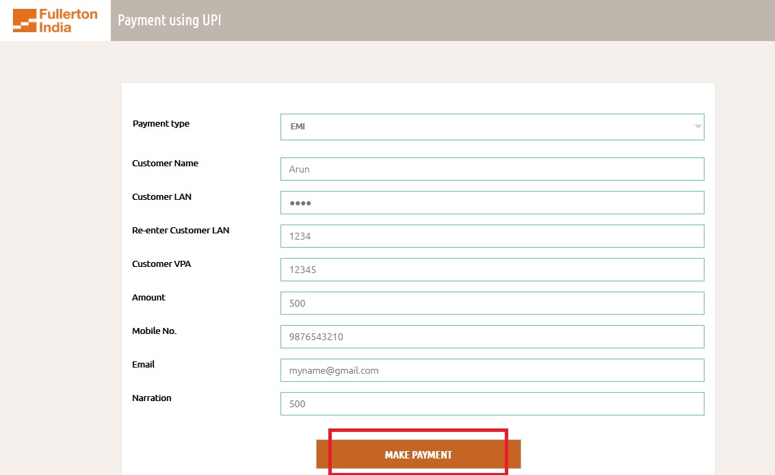Click the Email label text
The width and height of the screenshot is (775, 475).
click(x=143, y=365)
